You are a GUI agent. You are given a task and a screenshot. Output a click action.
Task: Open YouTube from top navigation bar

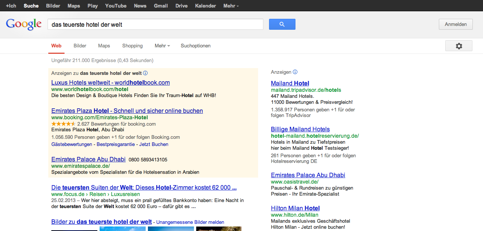[116, 6]
